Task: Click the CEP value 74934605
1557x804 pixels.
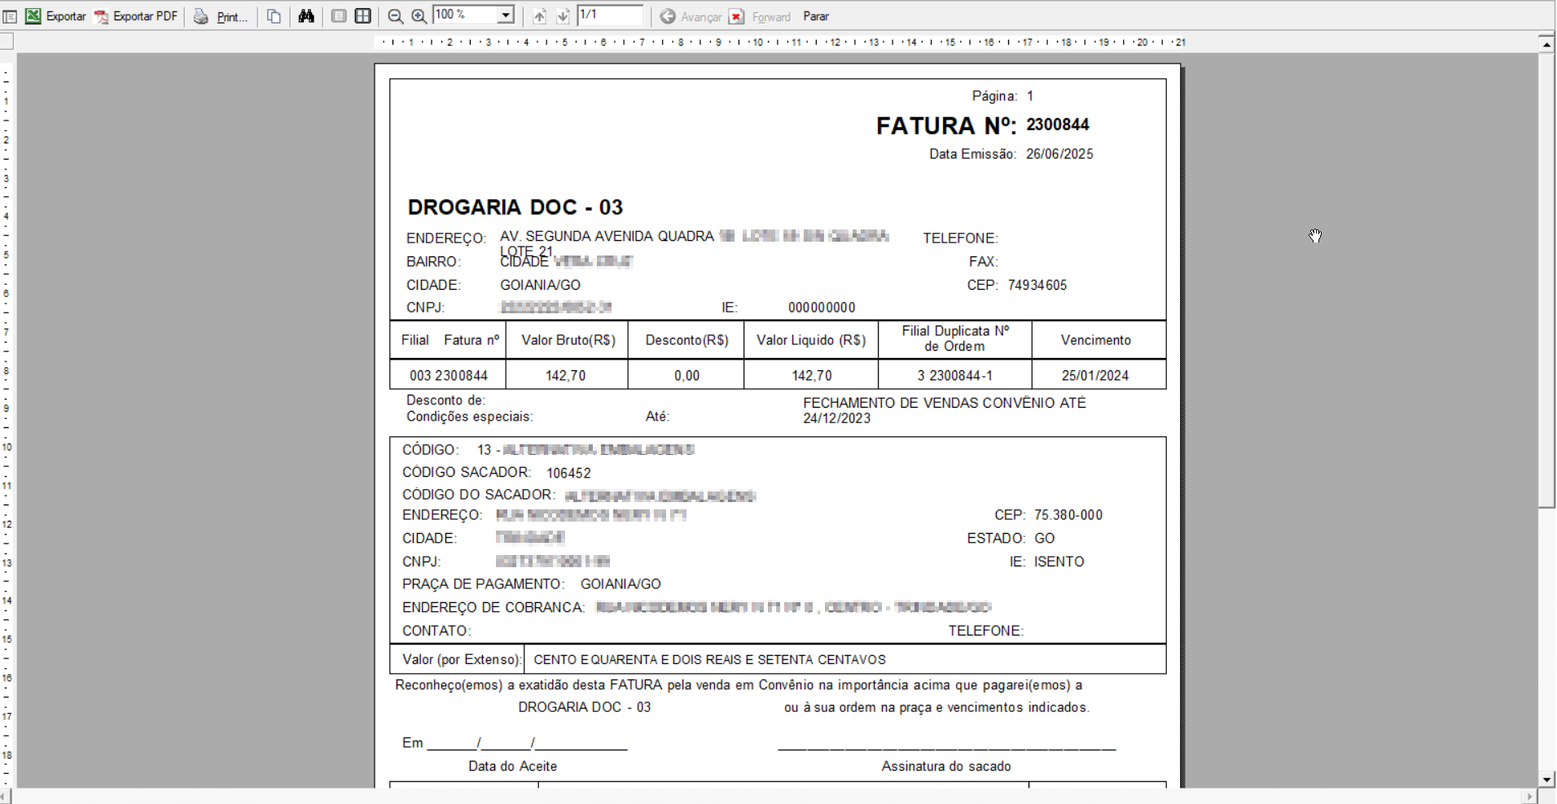Action: (x=1037, y=285)
